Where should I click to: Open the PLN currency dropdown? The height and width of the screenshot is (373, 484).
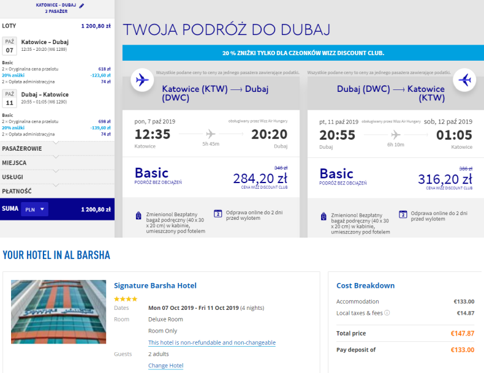coord(34,209)
